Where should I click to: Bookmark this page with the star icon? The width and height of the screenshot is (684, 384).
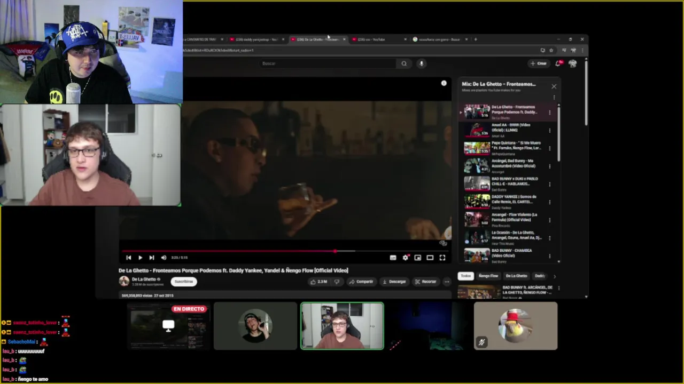coord(551,50)
